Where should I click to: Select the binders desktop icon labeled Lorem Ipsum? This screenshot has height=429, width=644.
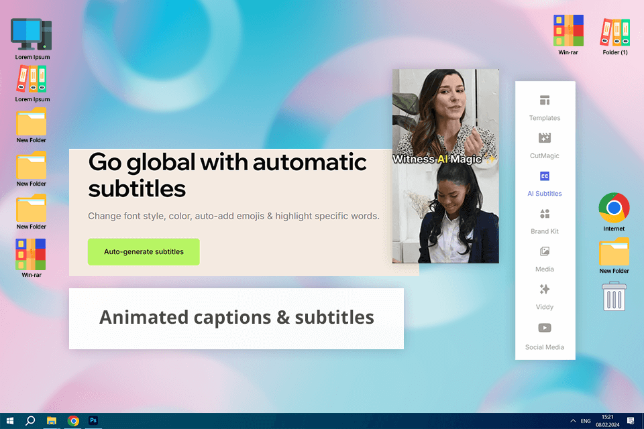[32, 79]
